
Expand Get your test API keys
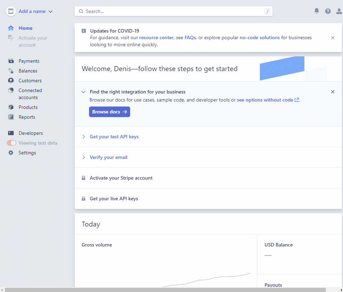pyautogui.click(x=114, y=137)
